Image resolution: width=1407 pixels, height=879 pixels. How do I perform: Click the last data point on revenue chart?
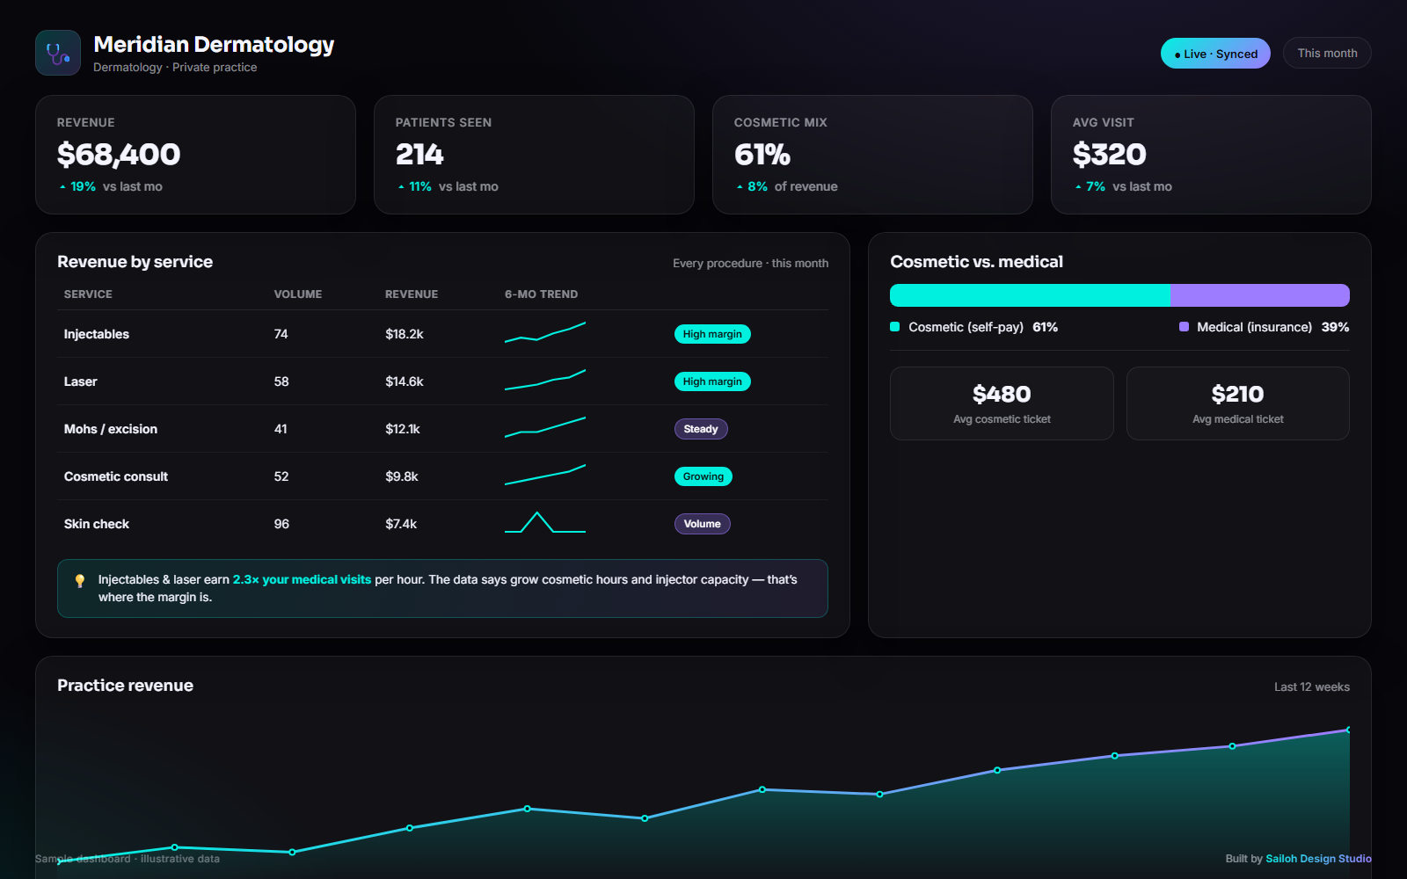pyautogui.click(x=1348, y=730)
